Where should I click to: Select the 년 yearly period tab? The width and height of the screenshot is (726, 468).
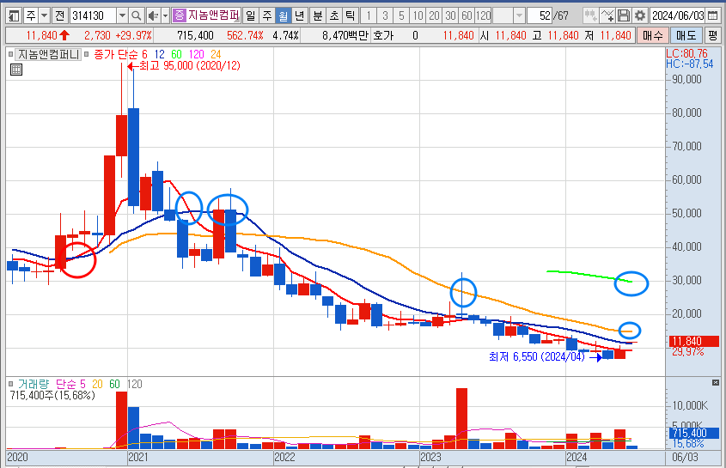pos(300,15)
